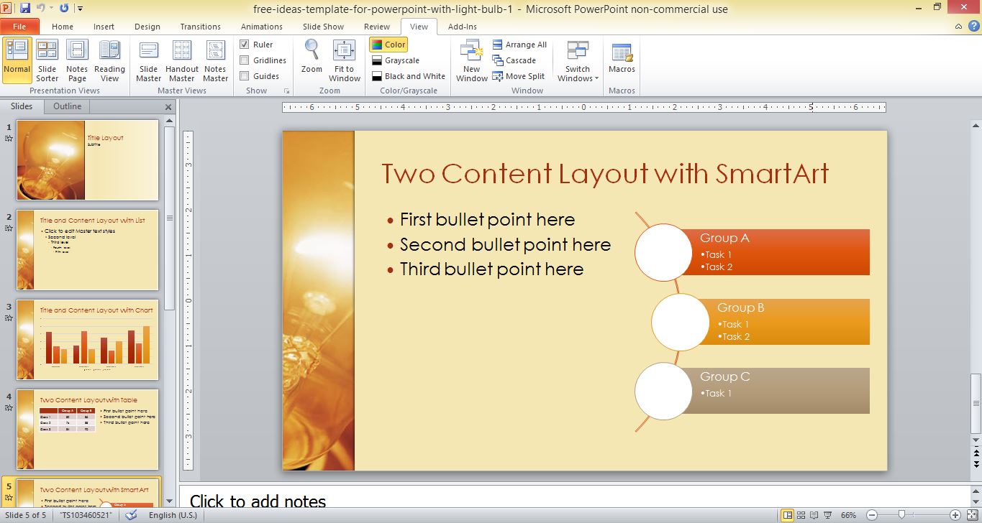Select Grayscale view mode
The height and width of the screenshot is (523, 982).
pos(395,60)
